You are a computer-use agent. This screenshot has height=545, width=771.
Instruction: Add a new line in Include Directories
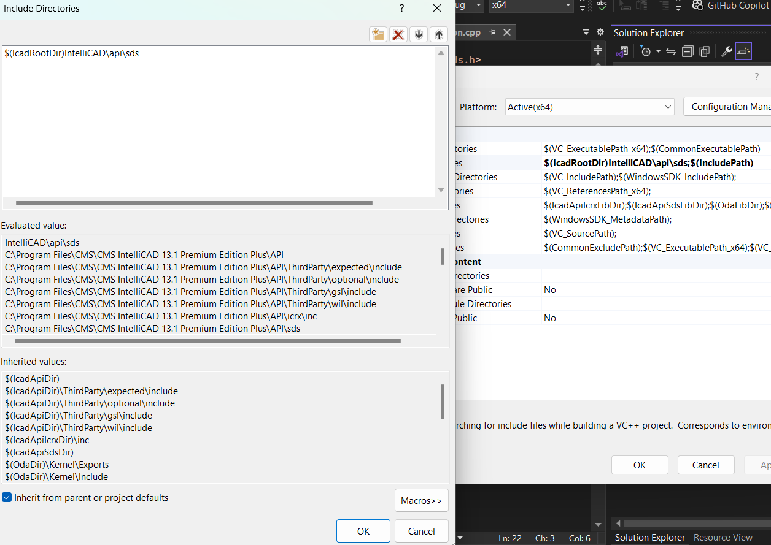pyautogui.click(x=378, y=34)
